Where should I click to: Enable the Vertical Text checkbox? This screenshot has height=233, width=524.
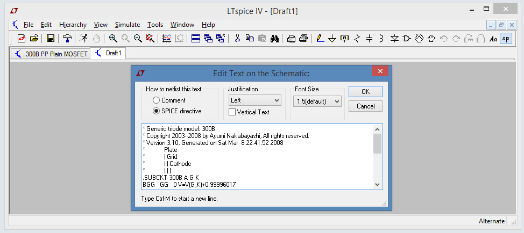[232, 112]
